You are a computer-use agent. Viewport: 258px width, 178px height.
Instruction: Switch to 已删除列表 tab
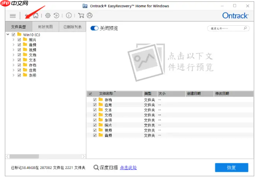pyautogui.click(x=73, y=27)
